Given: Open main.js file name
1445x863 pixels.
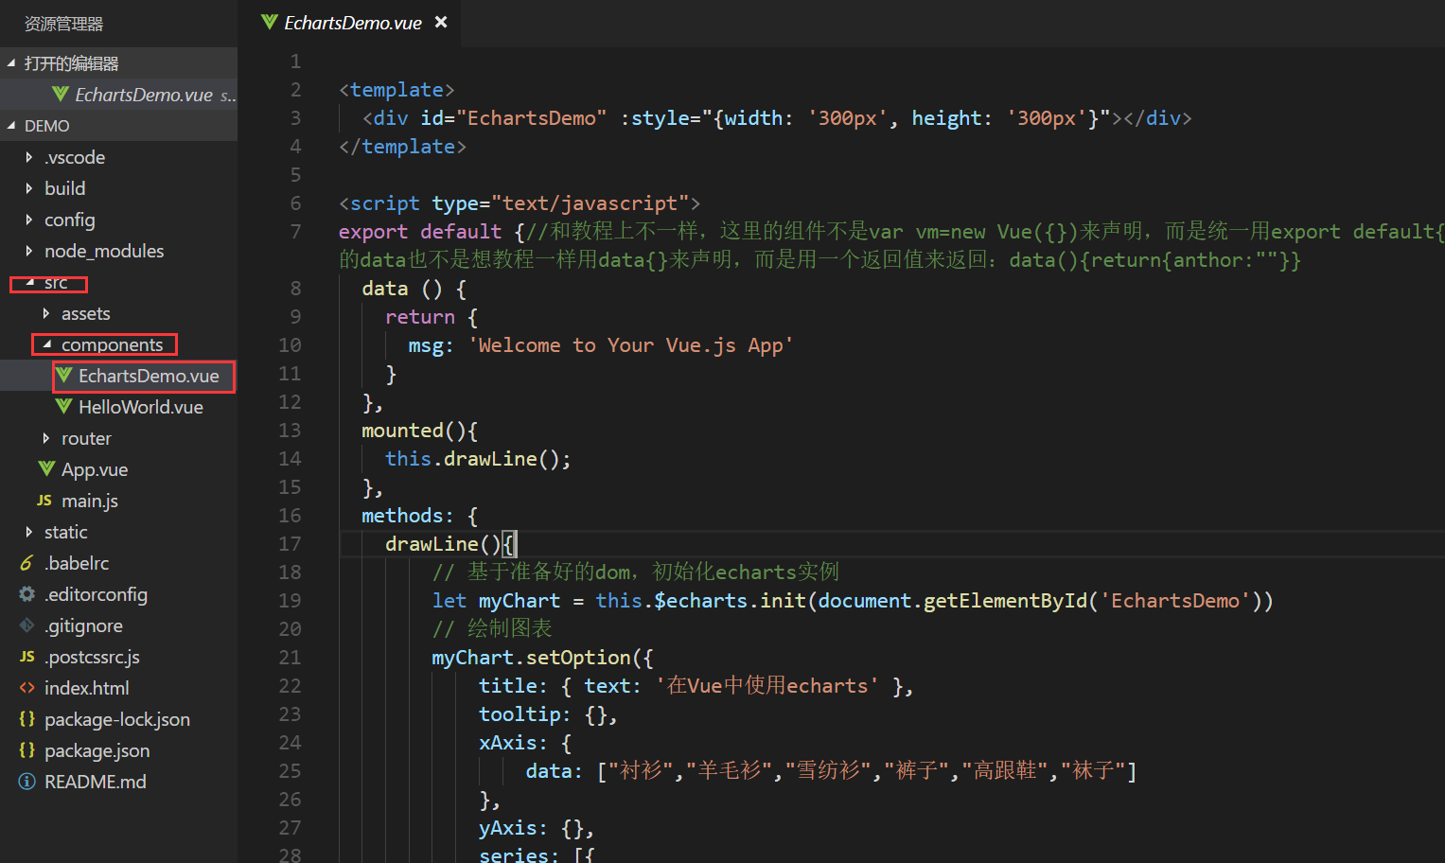Looking at the screenshot, I should point(90,501).
